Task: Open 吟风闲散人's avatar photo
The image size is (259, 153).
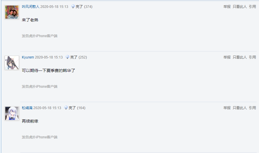Action: point(12,12)
